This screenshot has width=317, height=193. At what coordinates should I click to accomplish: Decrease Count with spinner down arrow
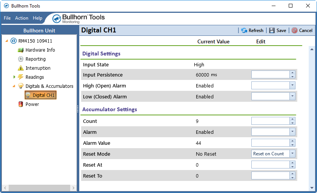tap(292, 123)
